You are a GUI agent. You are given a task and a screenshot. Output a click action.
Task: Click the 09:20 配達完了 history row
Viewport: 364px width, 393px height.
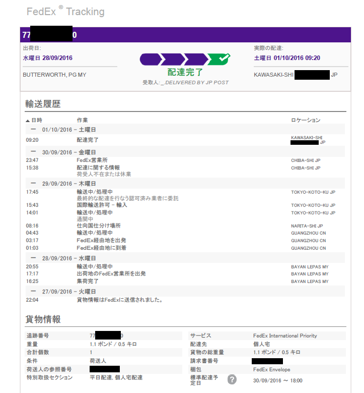coord(185,140)
